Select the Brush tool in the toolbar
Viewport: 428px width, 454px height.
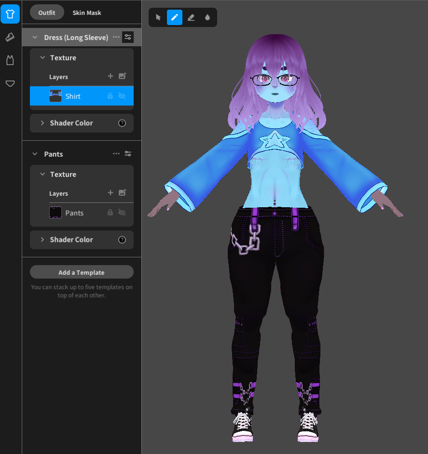click(174, 17)
